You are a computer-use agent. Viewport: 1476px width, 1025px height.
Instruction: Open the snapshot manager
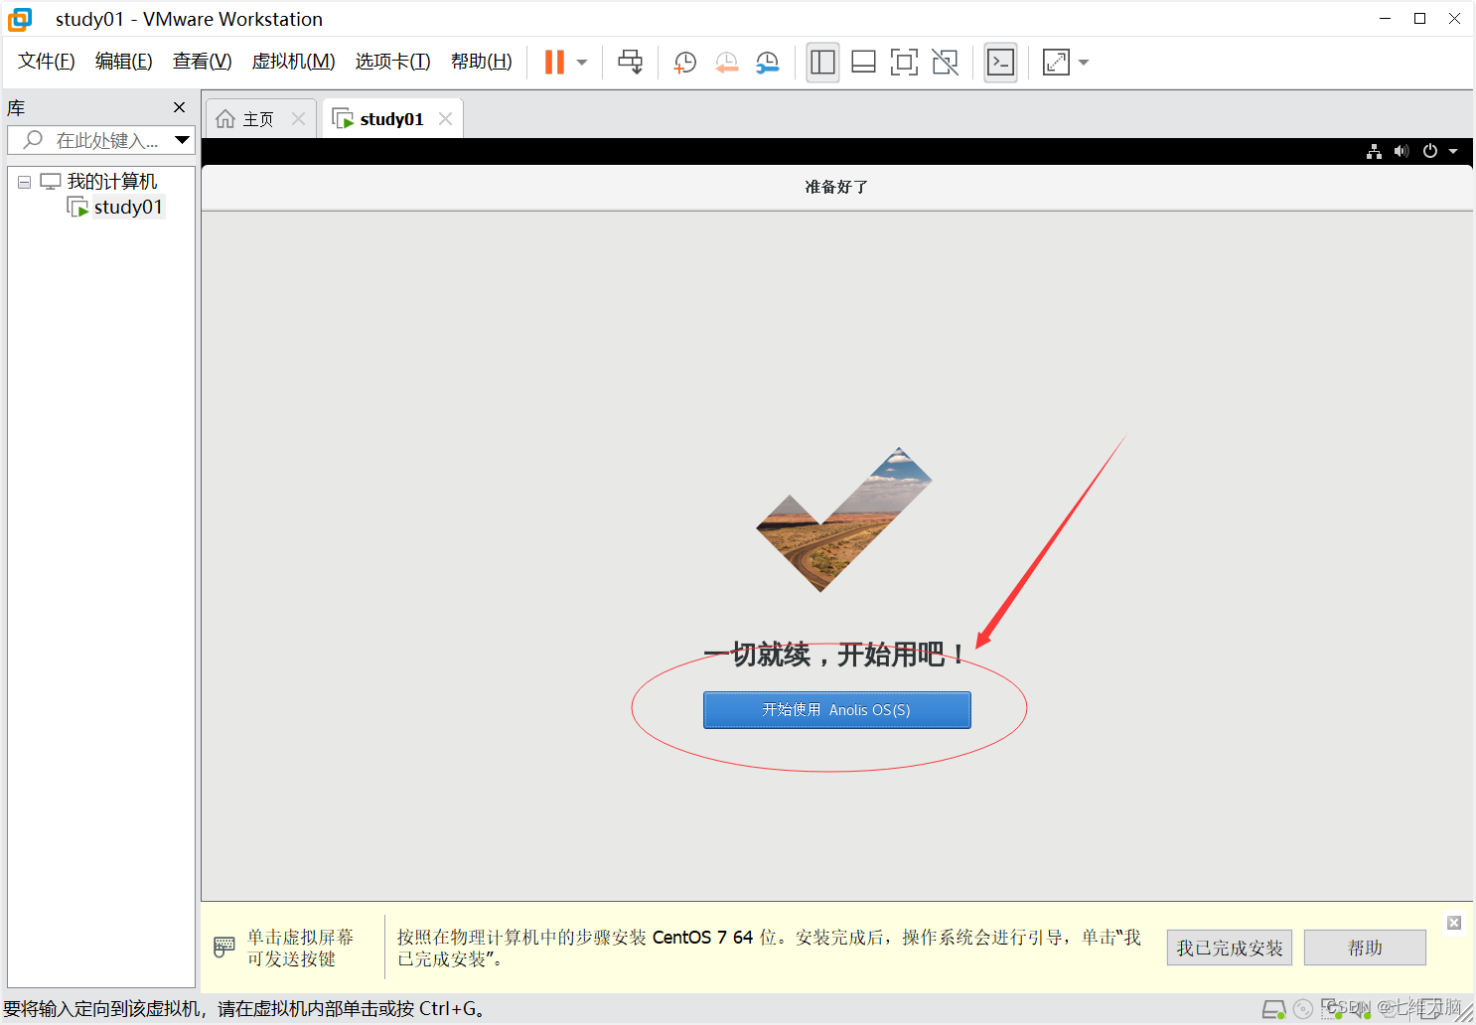768,63
